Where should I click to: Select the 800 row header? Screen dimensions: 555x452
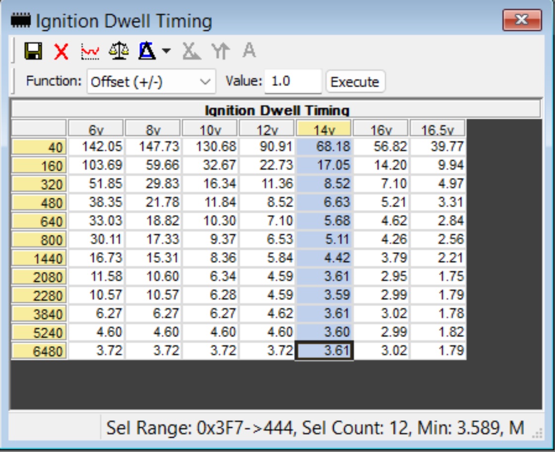tap(39, 240)
